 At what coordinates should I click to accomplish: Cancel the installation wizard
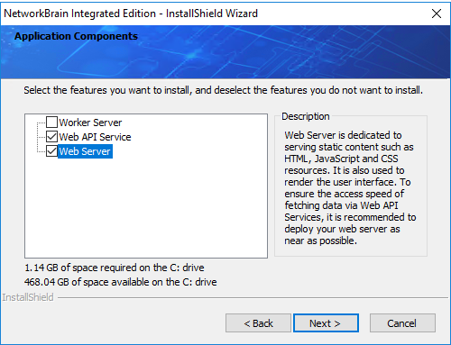click(402, 323)
